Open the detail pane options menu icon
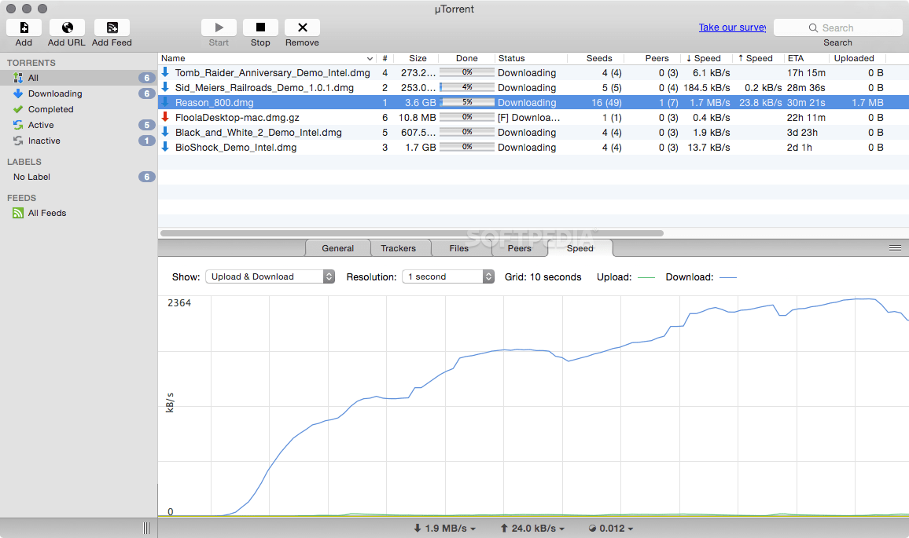Screen dimensions: 909x538 895,248
